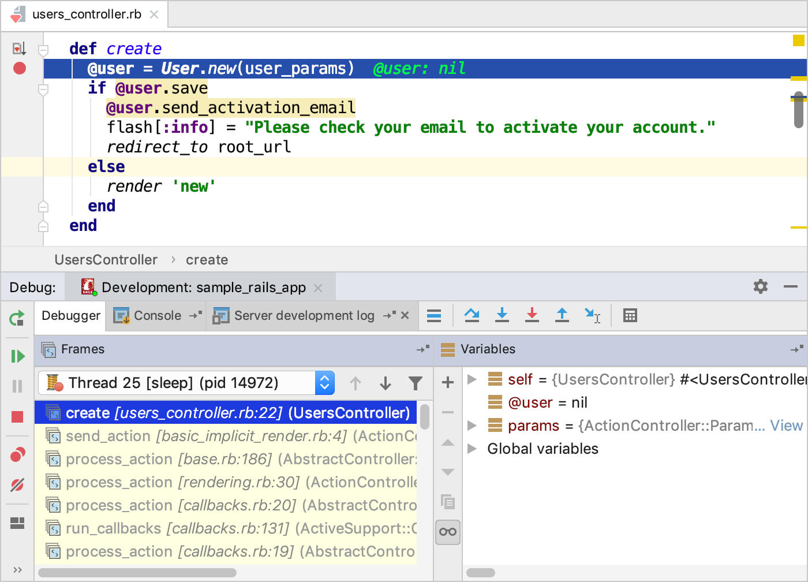Click the move watch down arrow in Variables toolbar
Image resolution: width=808 pixels, height=582 pixels.
coord(448,472)
